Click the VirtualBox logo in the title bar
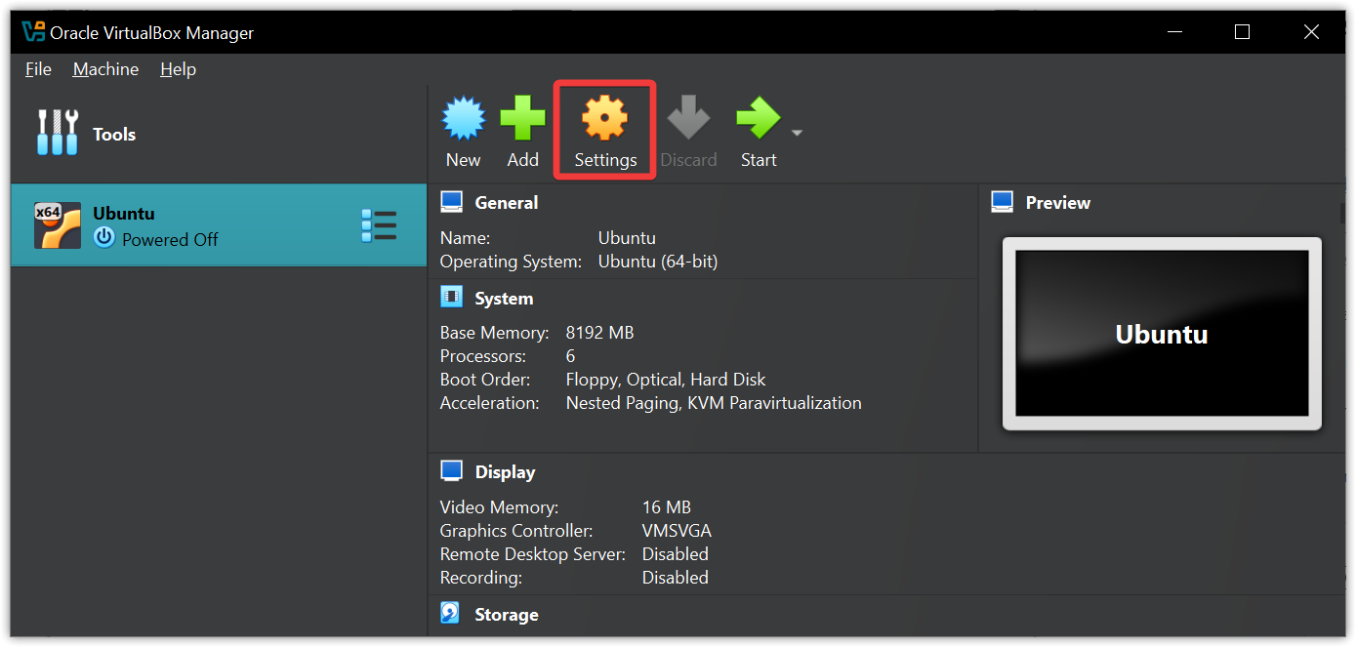 click(x=33, y=32)
